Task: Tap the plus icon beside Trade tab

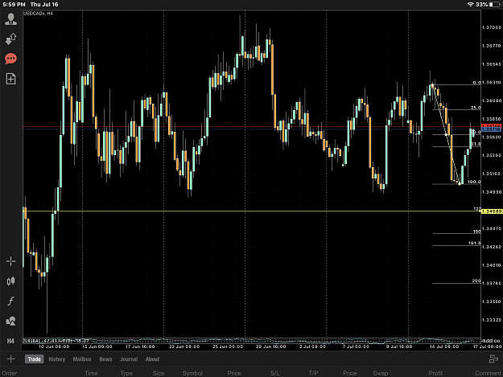Action: point(10,359)
